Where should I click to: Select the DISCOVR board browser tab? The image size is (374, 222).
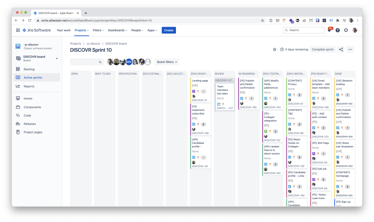57,13
